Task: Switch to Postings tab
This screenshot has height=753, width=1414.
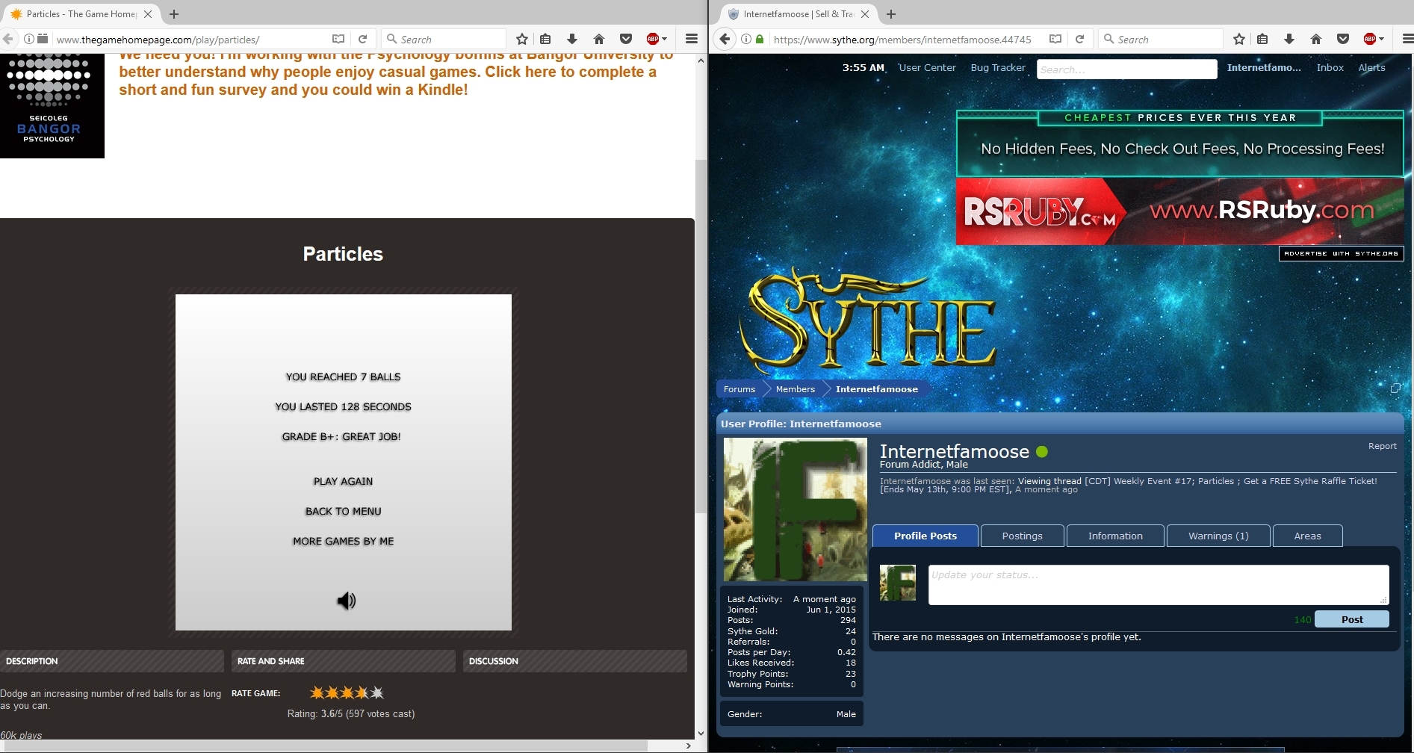Action: point(1022,536)
